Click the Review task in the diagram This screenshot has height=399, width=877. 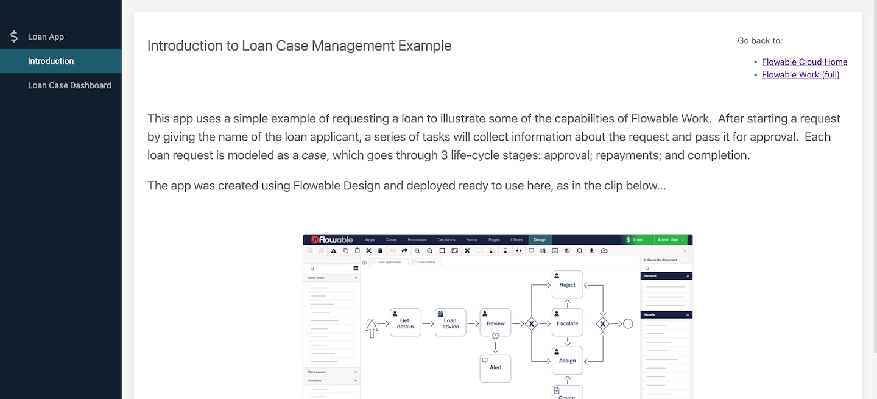pyautogui.click(x=495, y=323)
